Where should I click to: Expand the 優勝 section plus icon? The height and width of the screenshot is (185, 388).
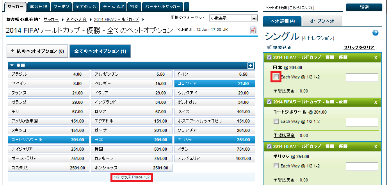pyautogui.click(x=251, y=66)
